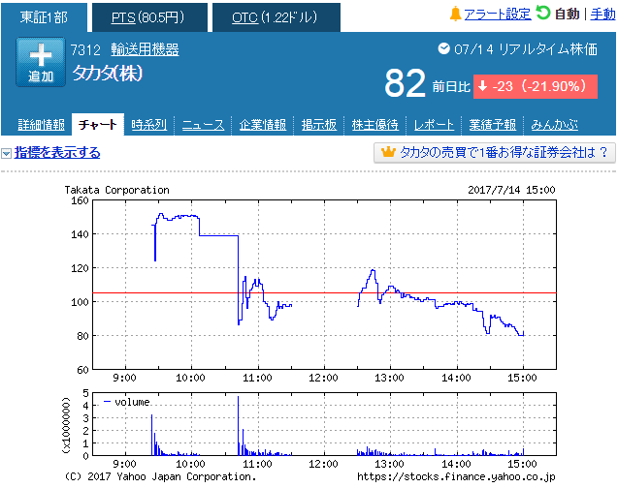Open アラート設定 alert settings link
Image resolution: width=618 pixels, height=488 pixels.
pos(497,15)
